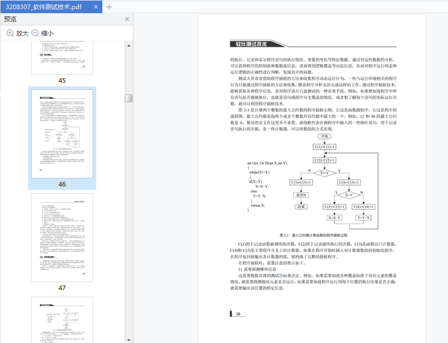Click the C(1)=C(1)+1 flowchart box
The width and height of the screenshot is (448, 343).
pos(324,147)
